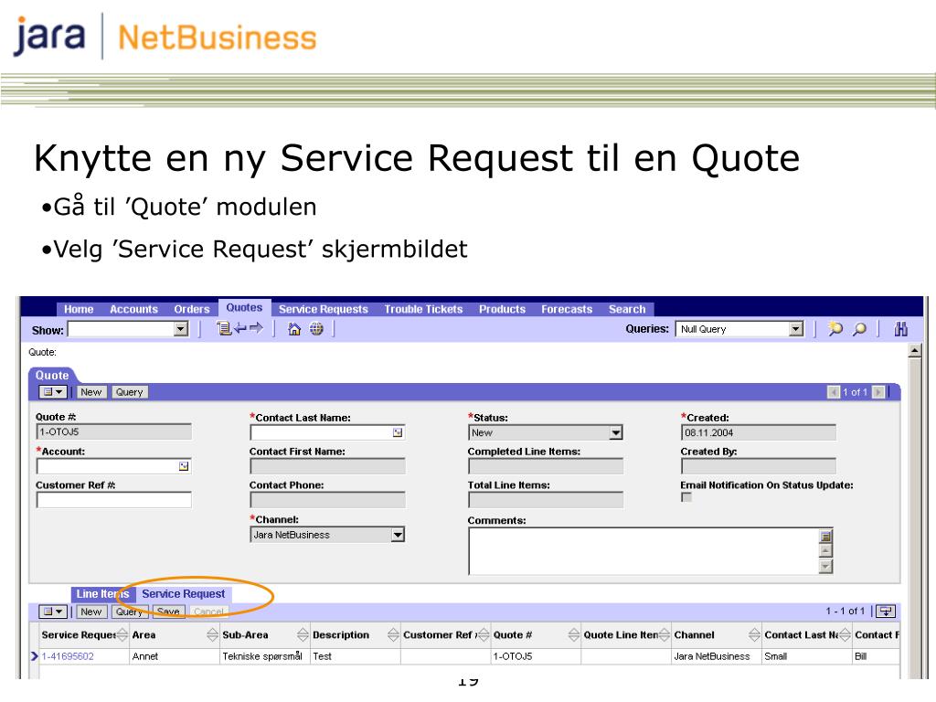Screen dimensions: 936x702
Task: Click the globe icon in toolbar
Action: [316, 328]
